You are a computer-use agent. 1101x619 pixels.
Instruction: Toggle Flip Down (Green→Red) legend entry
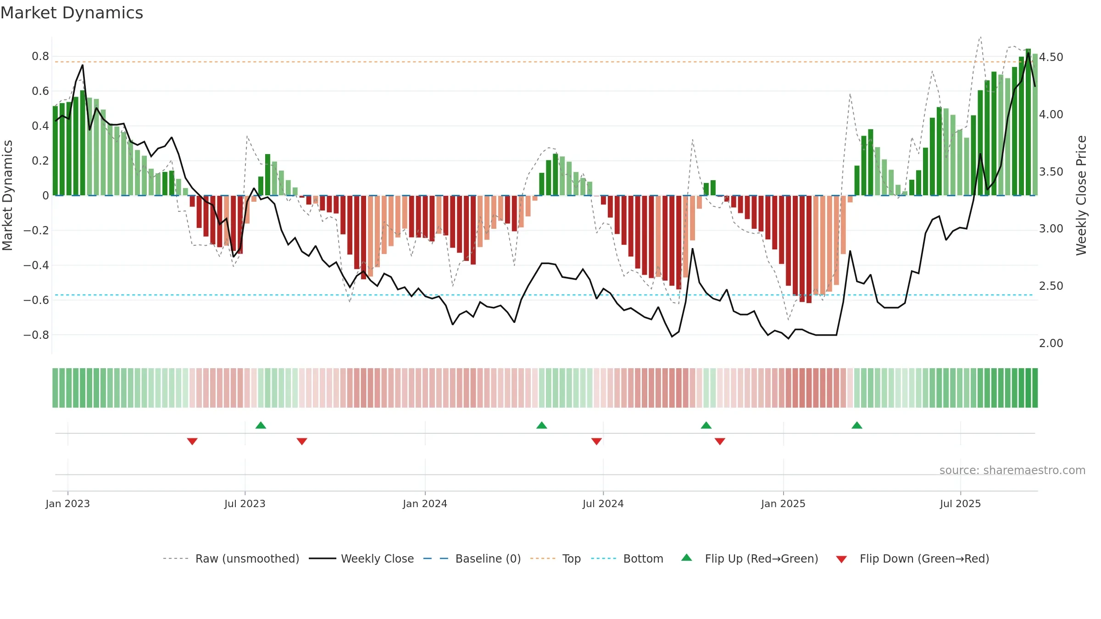click(912, 558)
